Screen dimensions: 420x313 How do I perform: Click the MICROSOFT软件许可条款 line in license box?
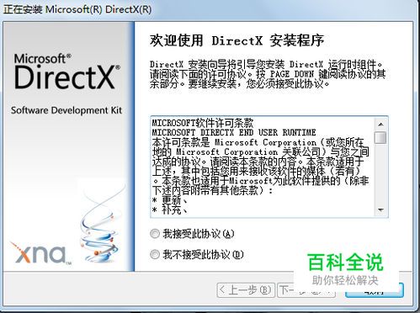point(203,123)
